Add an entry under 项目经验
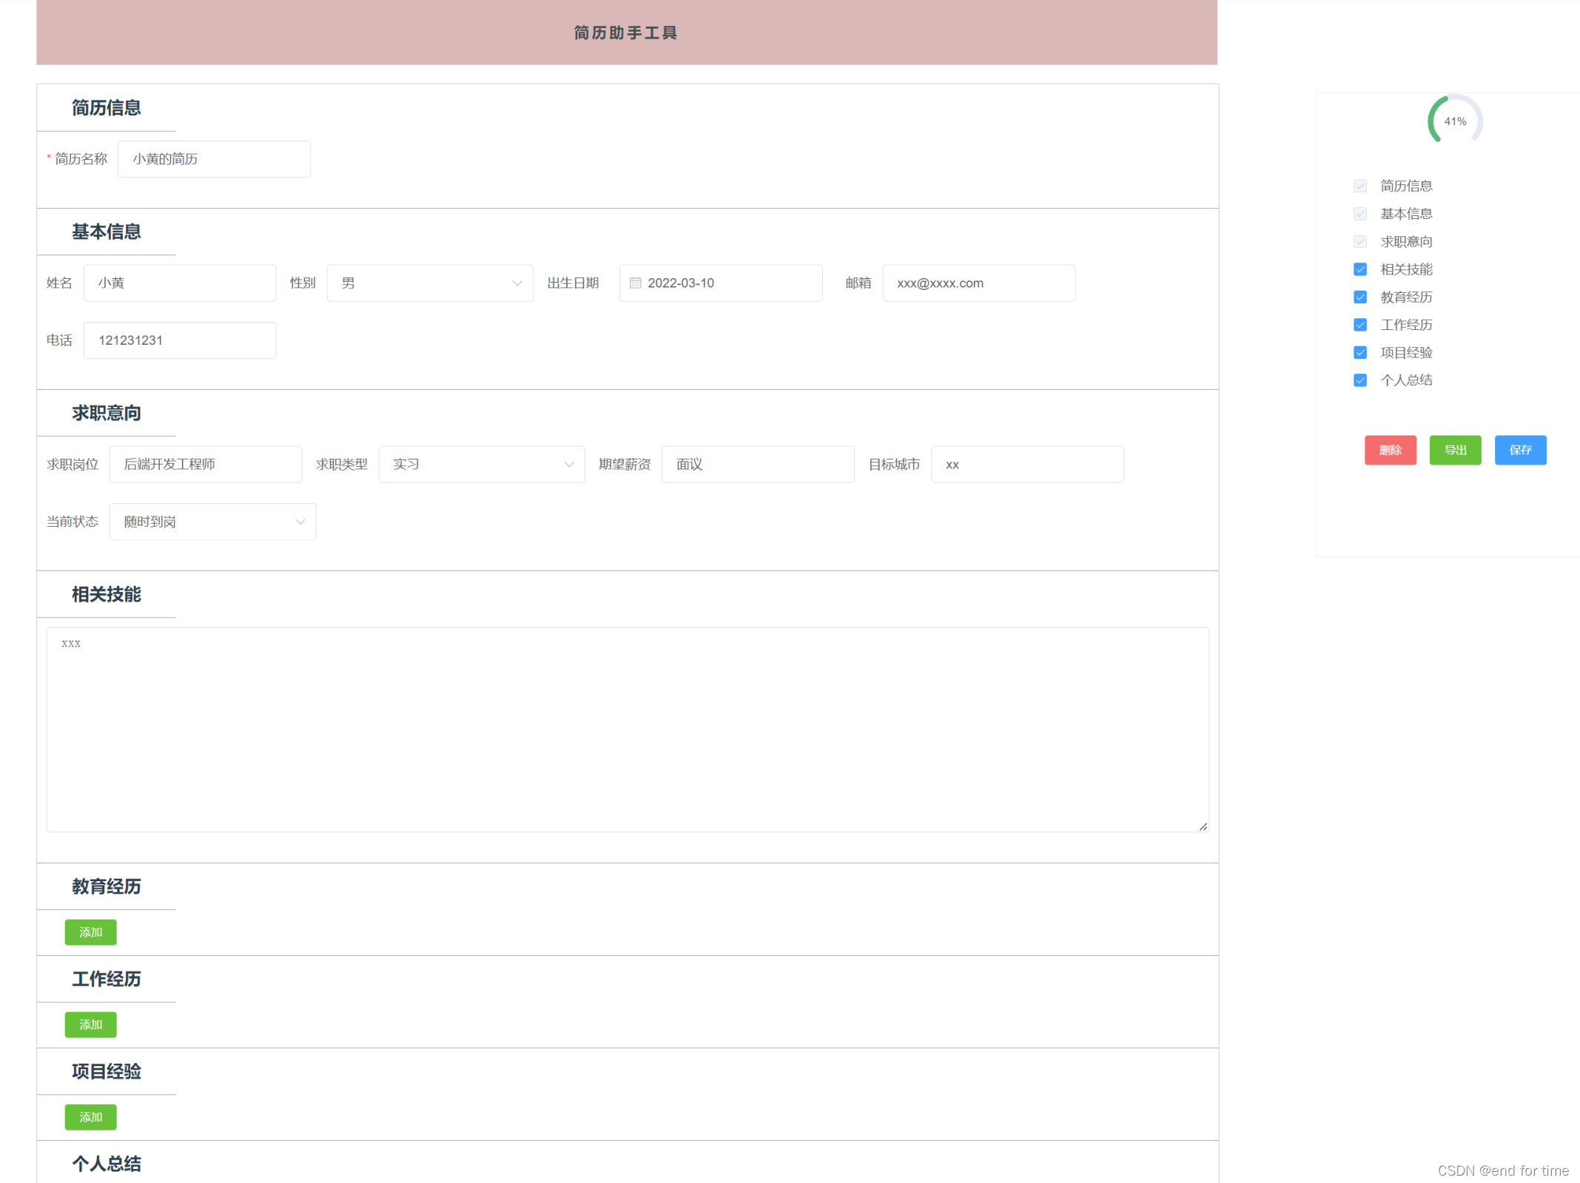Viewport: 1580px width, 1183px height. point(90,1117)
